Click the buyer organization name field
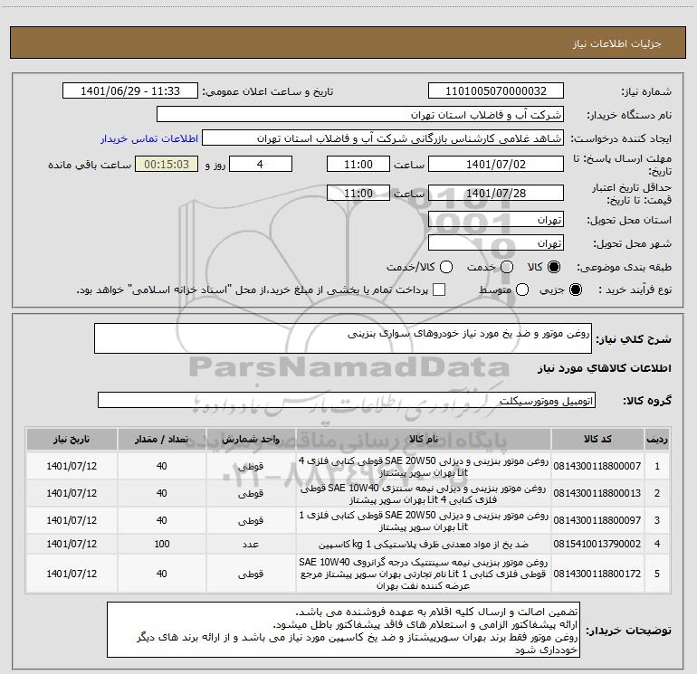697x674 pixels. click(360, 115)
